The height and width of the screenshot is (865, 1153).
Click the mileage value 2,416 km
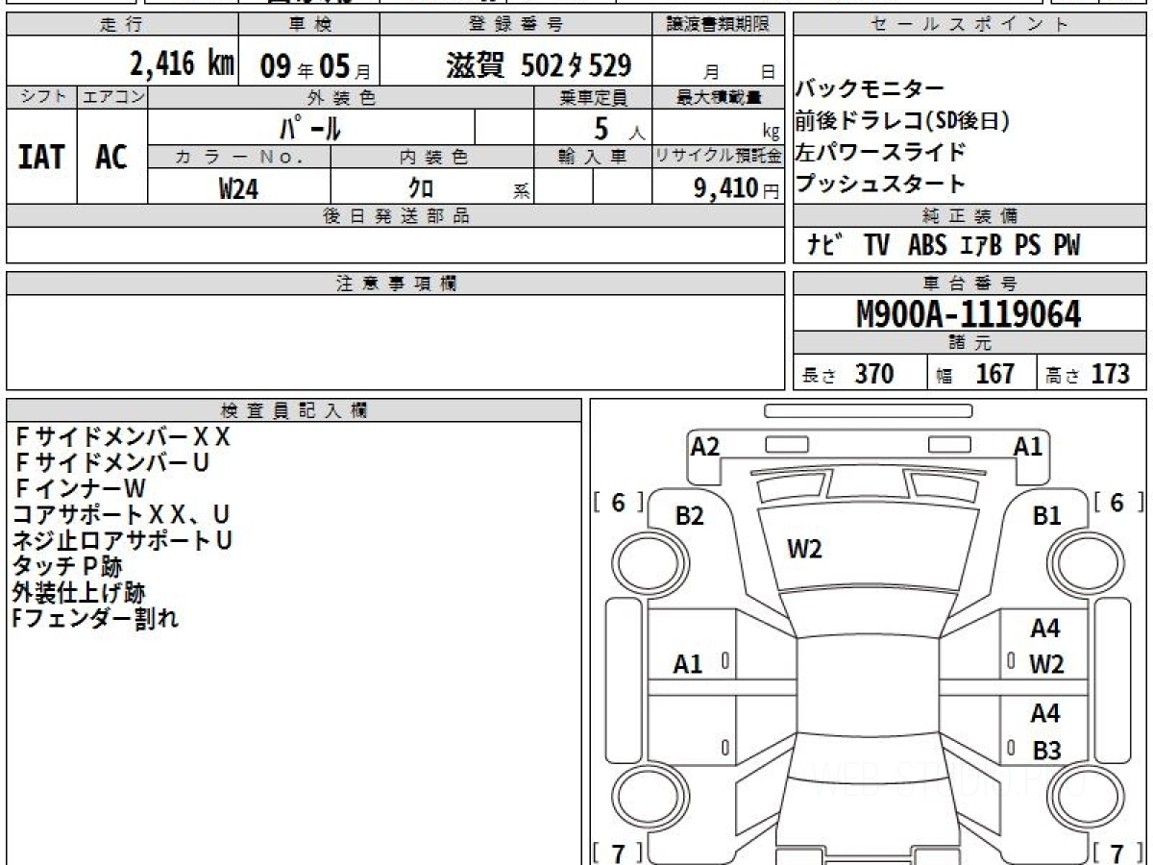click(183, 64)
